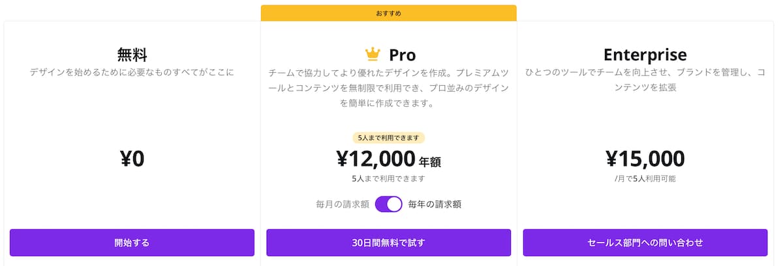Click the Pro plan description paragraph
Viewport: 783px width, 266px height.
[389, 88]
